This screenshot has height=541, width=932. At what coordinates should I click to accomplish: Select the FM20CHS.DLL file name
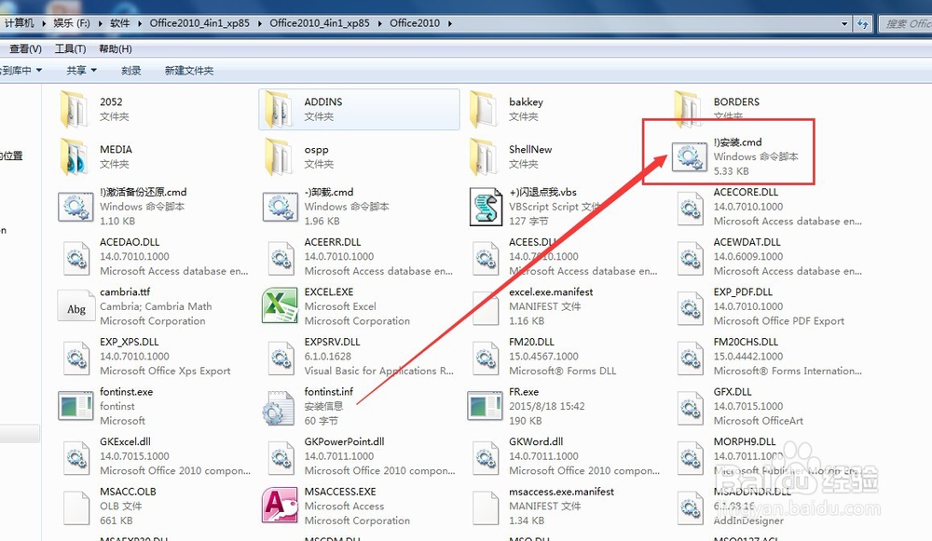(746, 342)
